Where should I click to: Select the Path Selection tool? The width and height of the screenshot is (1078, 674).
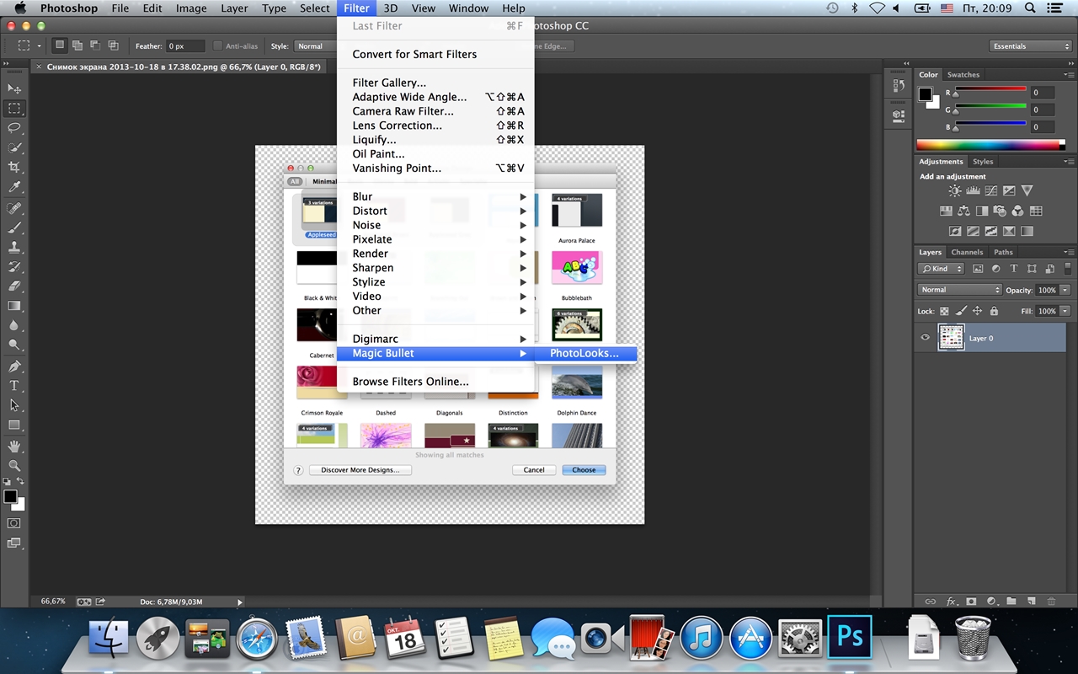pos(14,405)
